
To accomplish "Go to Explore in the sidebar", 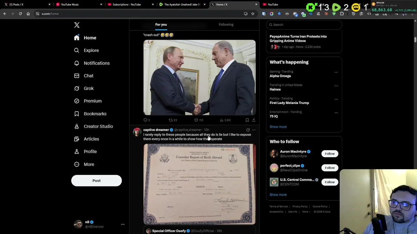I will click(86, 50).
